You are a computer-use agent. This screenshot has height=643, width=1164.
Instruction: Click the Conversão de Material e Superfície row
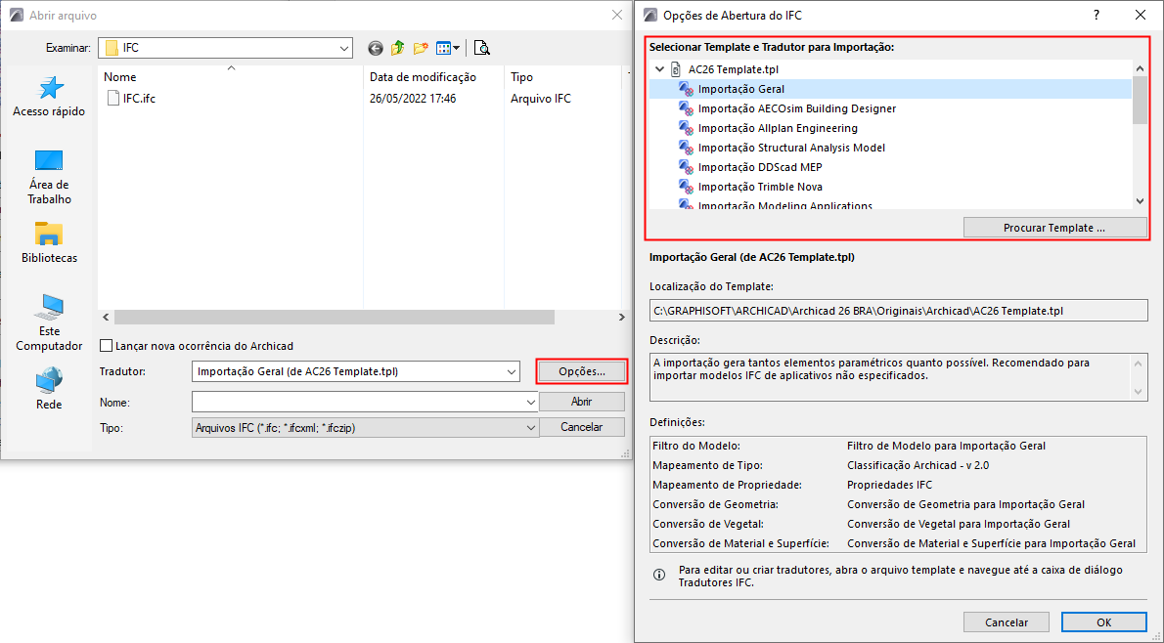898,543
